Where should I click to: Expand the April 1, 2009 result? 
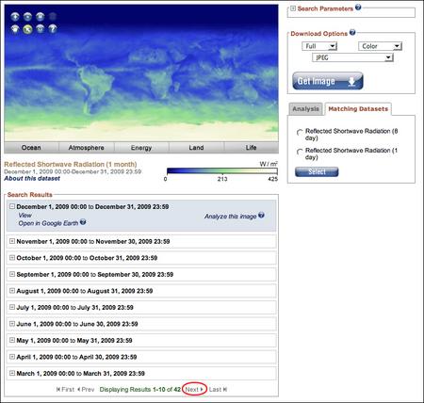point(12,357)
